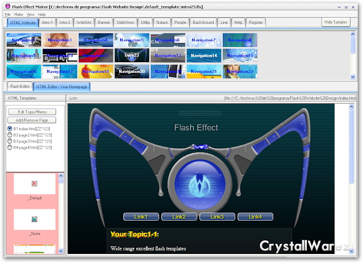Select B3-page3.html page radio button
Viewport: 363px width, 263px height.
[x=10, y=141]
